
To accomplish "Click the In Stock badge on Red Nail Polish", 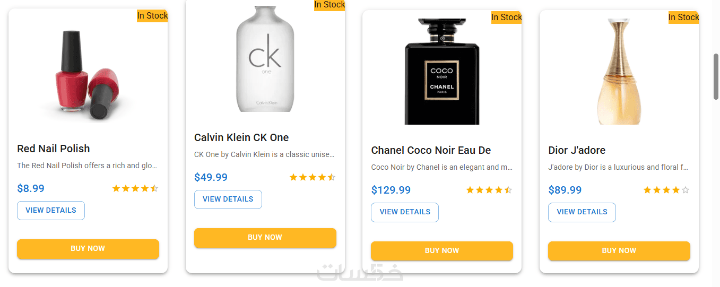I will point(152,16).
